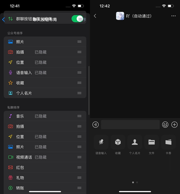Grab the reorder handle for 红包 row

click(79, 167)
